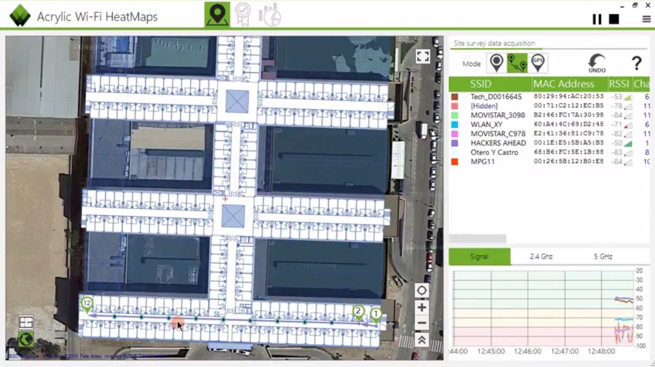This screenshot has width=655, height=367.
Task: Click the MPG11 orange color swatch
Action: click(454, 161)
